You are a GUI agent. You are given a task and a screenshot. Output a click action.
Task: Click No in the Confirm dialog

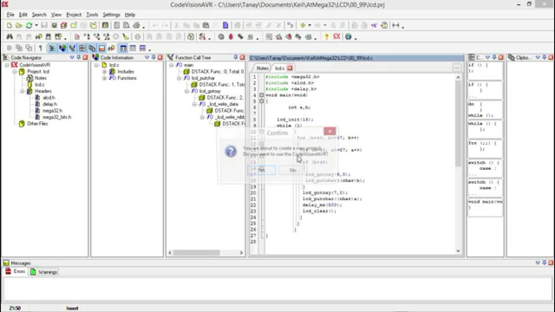[293, 170]
